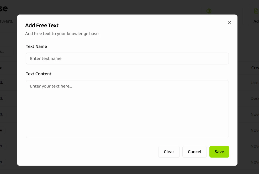Cancel adding free text
The width and height of the screenshot is (259, 174).
(x=194, y=152)
